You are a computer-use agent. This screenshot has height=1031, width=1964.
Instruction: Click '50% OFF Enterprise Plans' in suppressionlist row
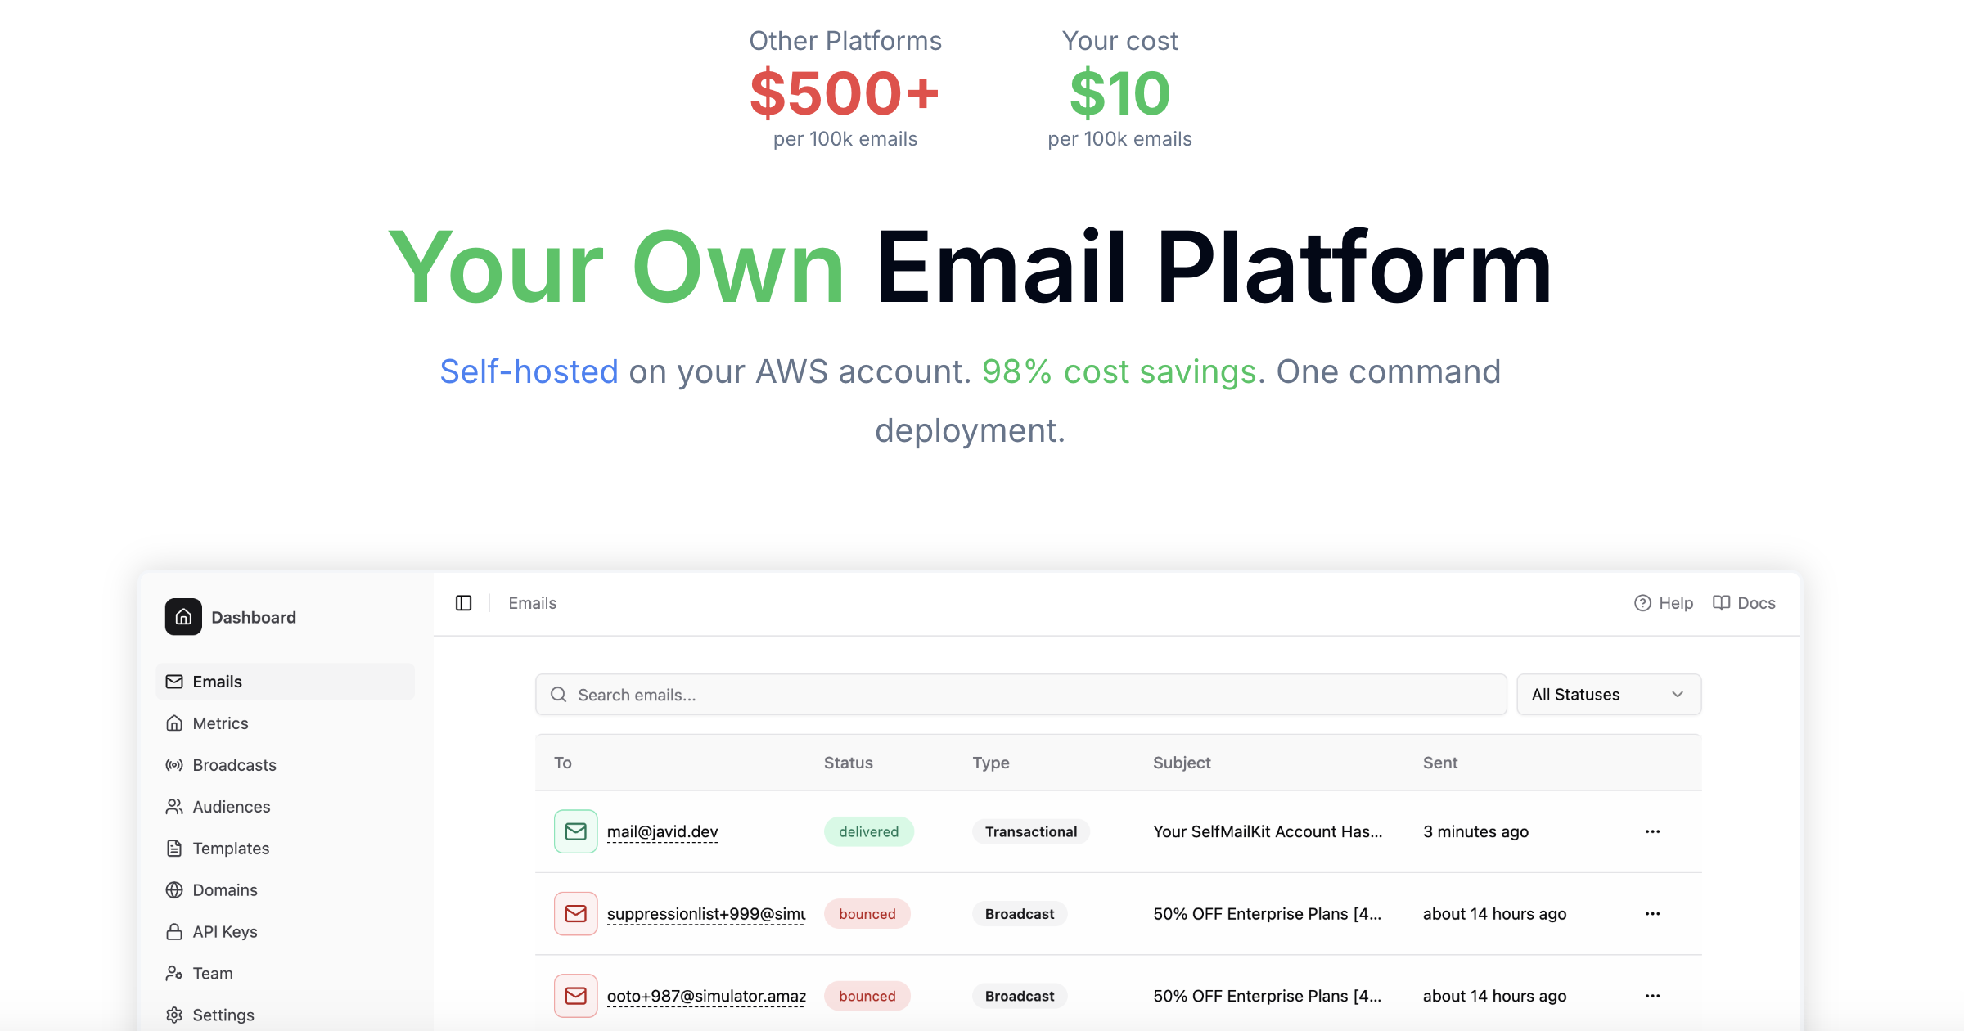click(x=1268, y=914)
